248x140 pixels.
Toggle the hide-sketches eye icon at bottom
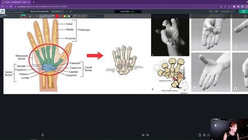point(143,135)
